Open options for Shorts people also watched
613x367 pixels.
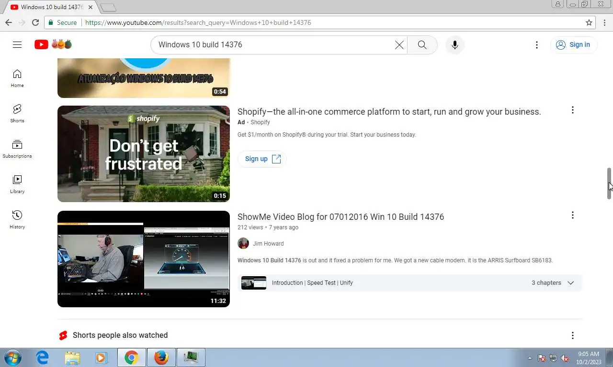[x=572, y=335]
